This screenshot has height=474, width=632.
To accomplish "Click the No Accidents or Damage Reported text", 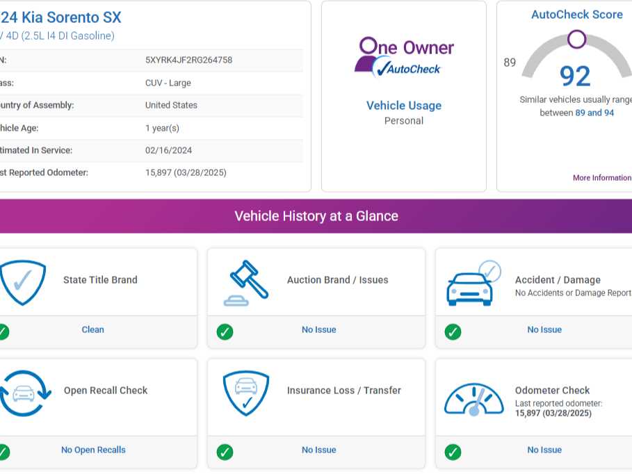I will click(574, 293).
